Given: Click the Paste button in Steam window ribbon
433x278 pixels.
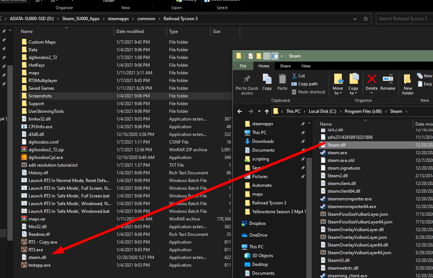Looking at the screenshot, I should pos(282,82).
